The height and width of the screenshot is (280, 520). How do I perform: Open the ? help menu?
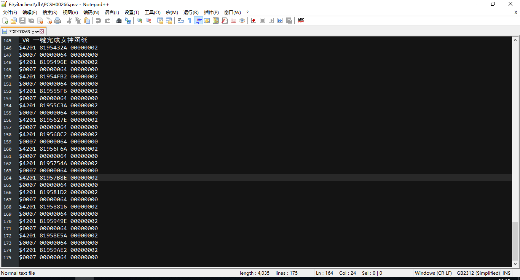click(247, 13)
